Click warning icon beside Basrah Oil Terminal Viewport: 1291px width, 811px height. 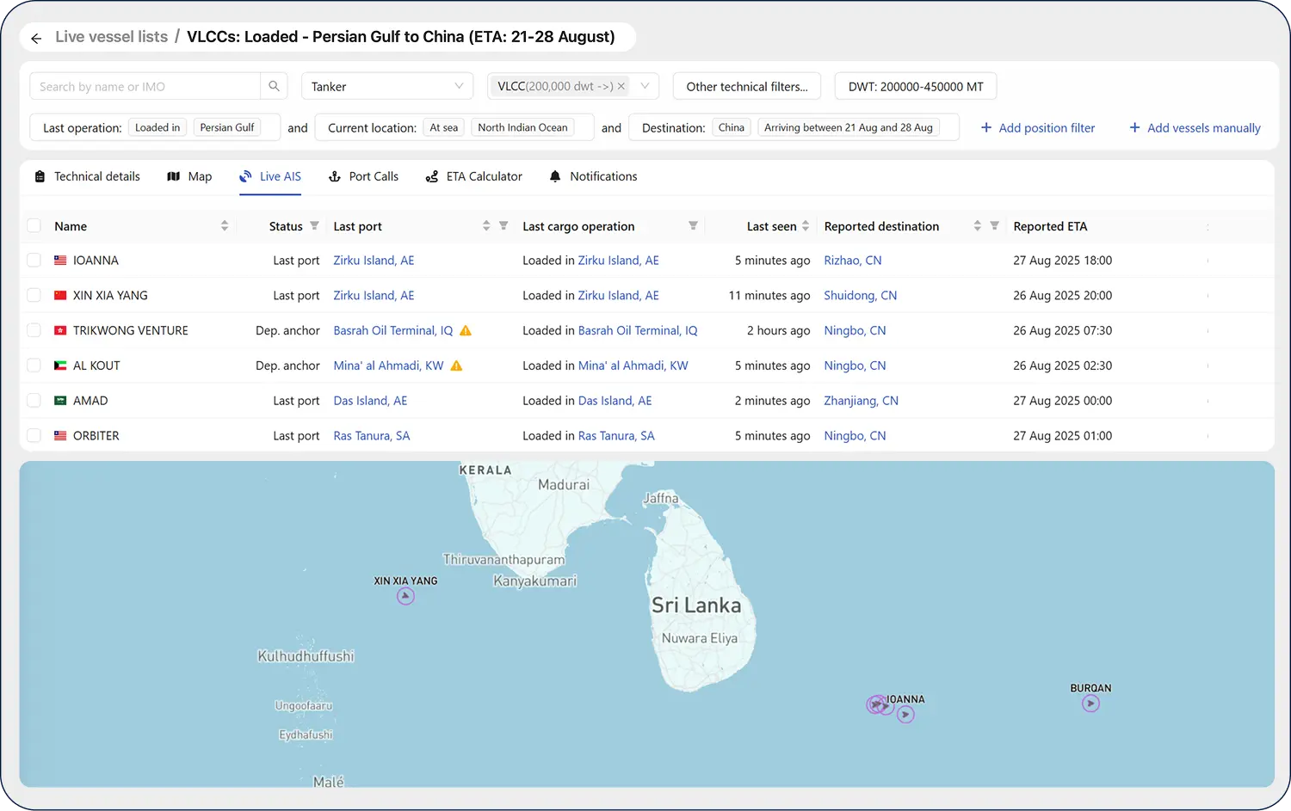[x=466, y=330]
